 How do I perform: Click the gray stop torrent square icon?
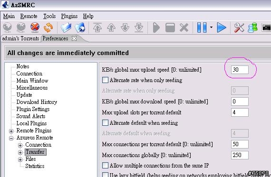tap(170, 28)
